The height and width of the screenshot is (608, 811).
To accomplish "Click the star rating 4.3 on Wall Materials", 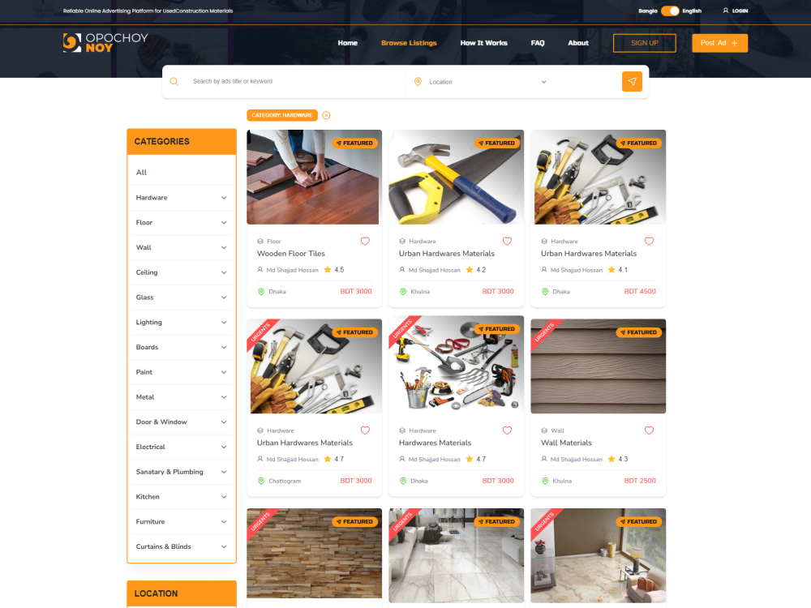I will (x=617, y=459).
